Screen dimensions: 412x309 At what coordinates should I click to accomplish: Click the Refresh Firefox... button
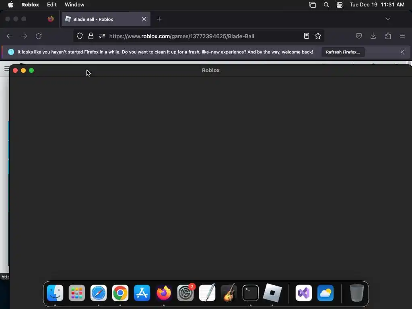point(343,52)
